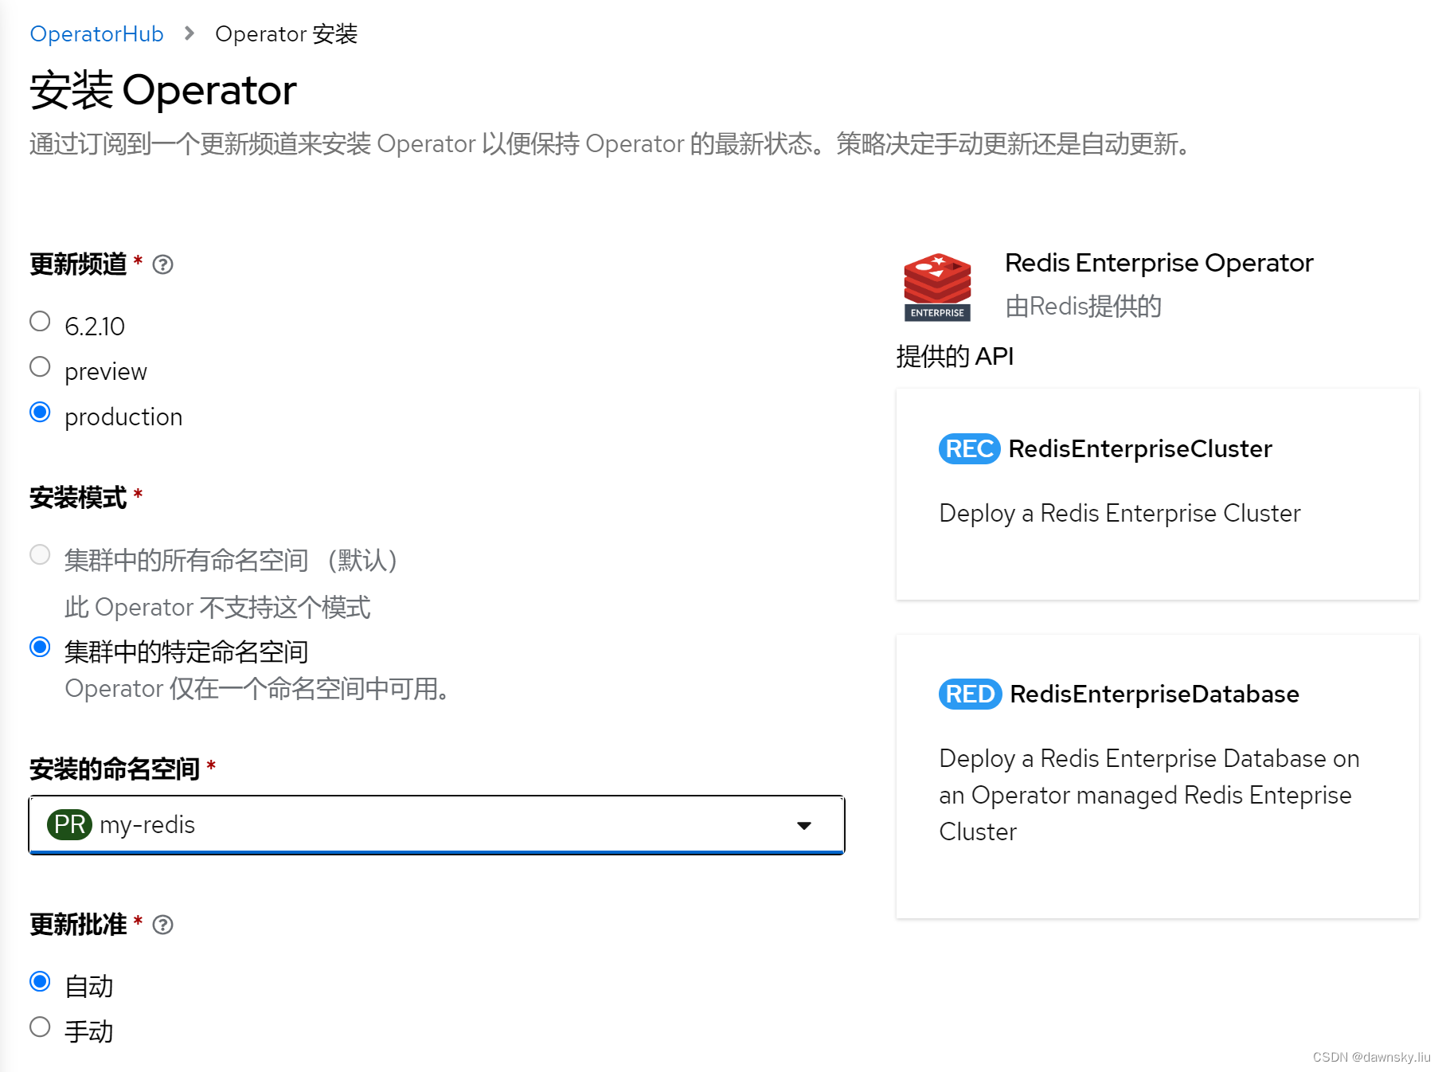The height and width of the screenshot is (1072, 1442).
Task: Click the RED badge icon
Action: pos(970,694)
